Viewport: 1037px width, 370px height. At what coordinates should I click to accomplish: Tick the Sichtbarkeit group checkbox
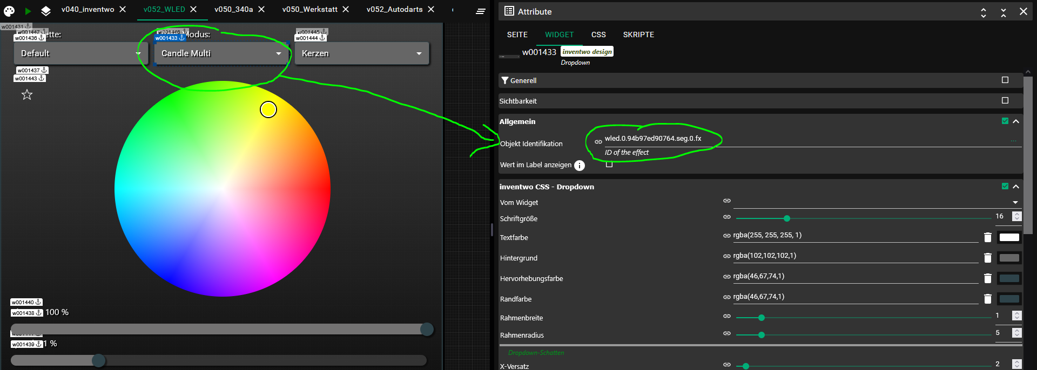pyautogui.click(x=1005, y=100)
